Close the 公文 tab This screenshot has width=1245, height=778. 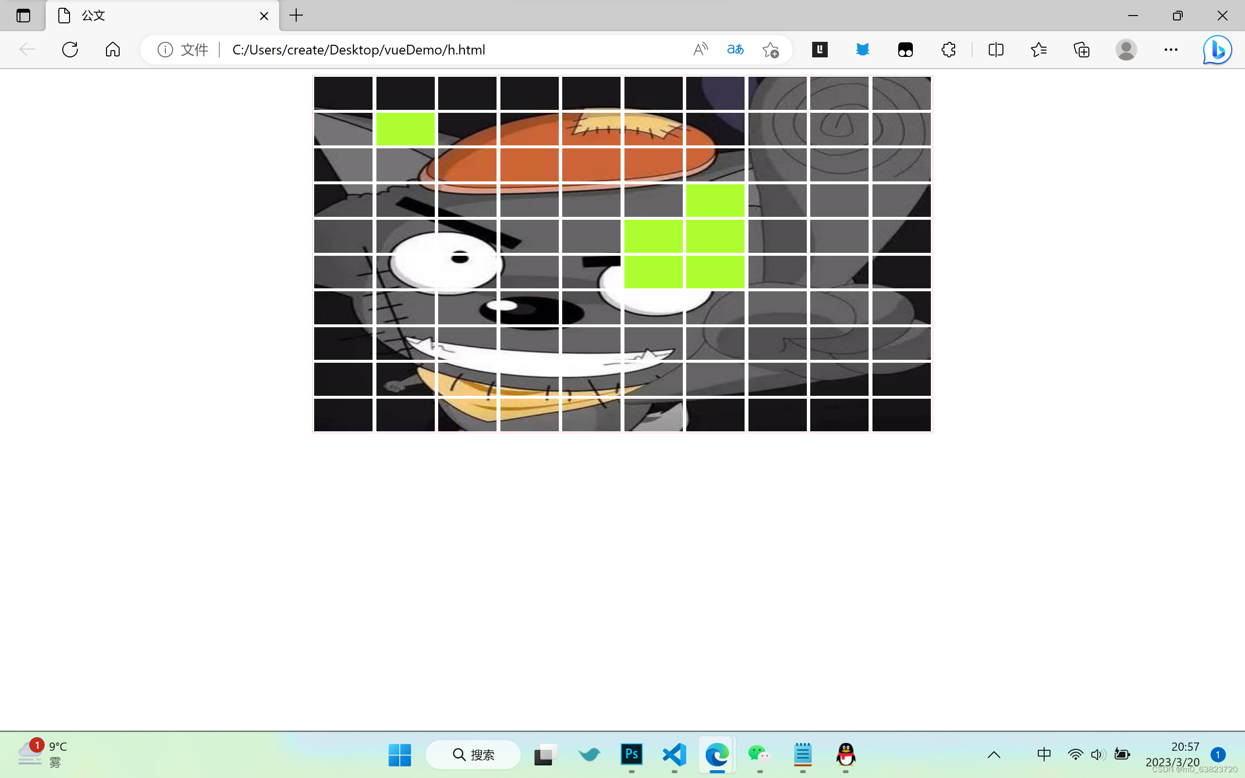pos(264,16)
